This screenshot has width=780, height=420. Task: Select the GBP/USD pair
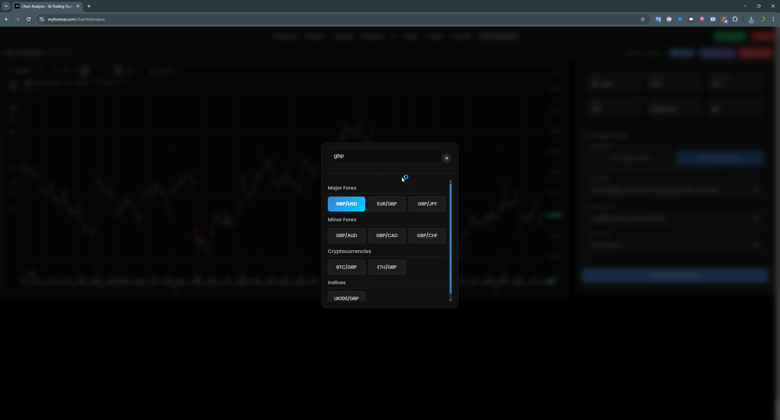point(346,204)
